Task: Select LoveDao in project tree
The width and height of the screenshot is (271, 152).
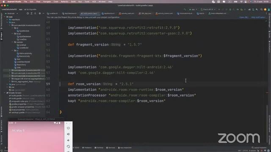Action: pos(22,39)
